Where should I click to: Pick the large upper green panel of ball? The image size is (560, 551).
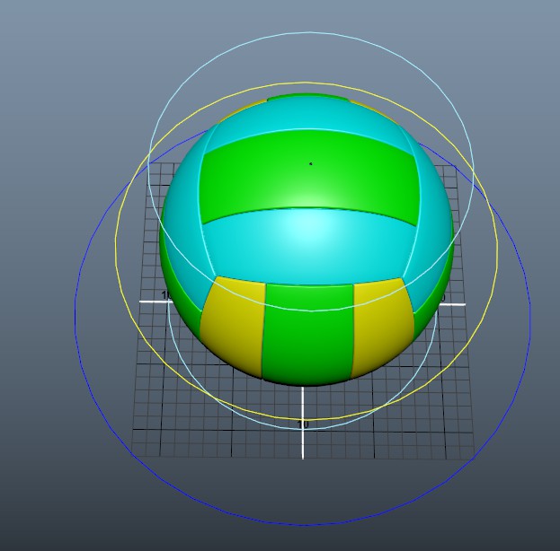click(309, 179)
